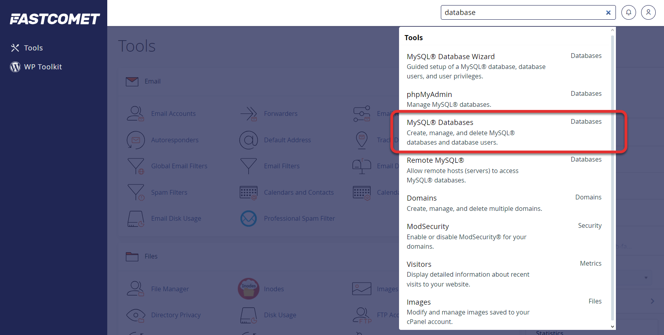Open the Email Filters link
This screenshot has width=664, height=335.
tap(282, 166)
